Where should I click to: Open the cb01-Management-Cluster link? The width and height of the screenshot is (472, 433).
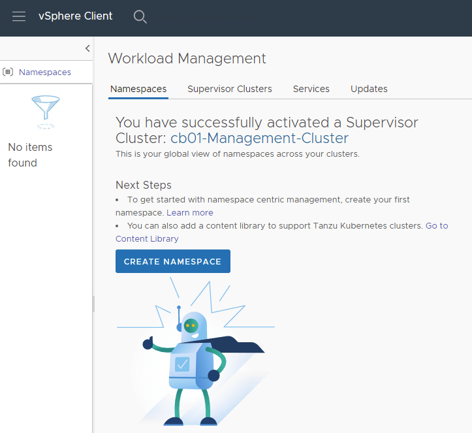259,138
